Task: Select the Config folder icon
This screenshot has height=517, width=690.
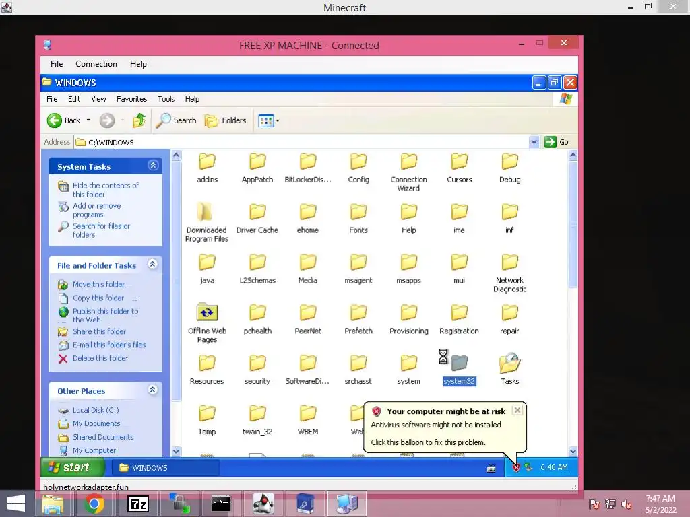Action: [358, 162]
